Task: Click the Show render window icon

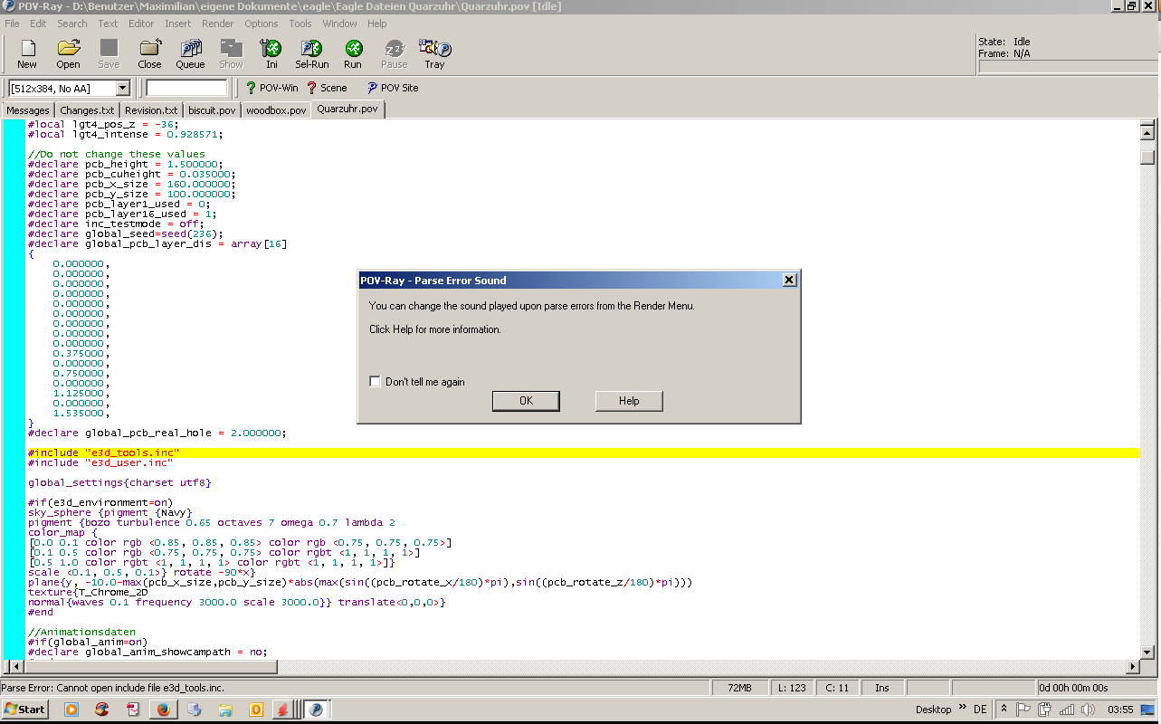Action: [231, 54]
